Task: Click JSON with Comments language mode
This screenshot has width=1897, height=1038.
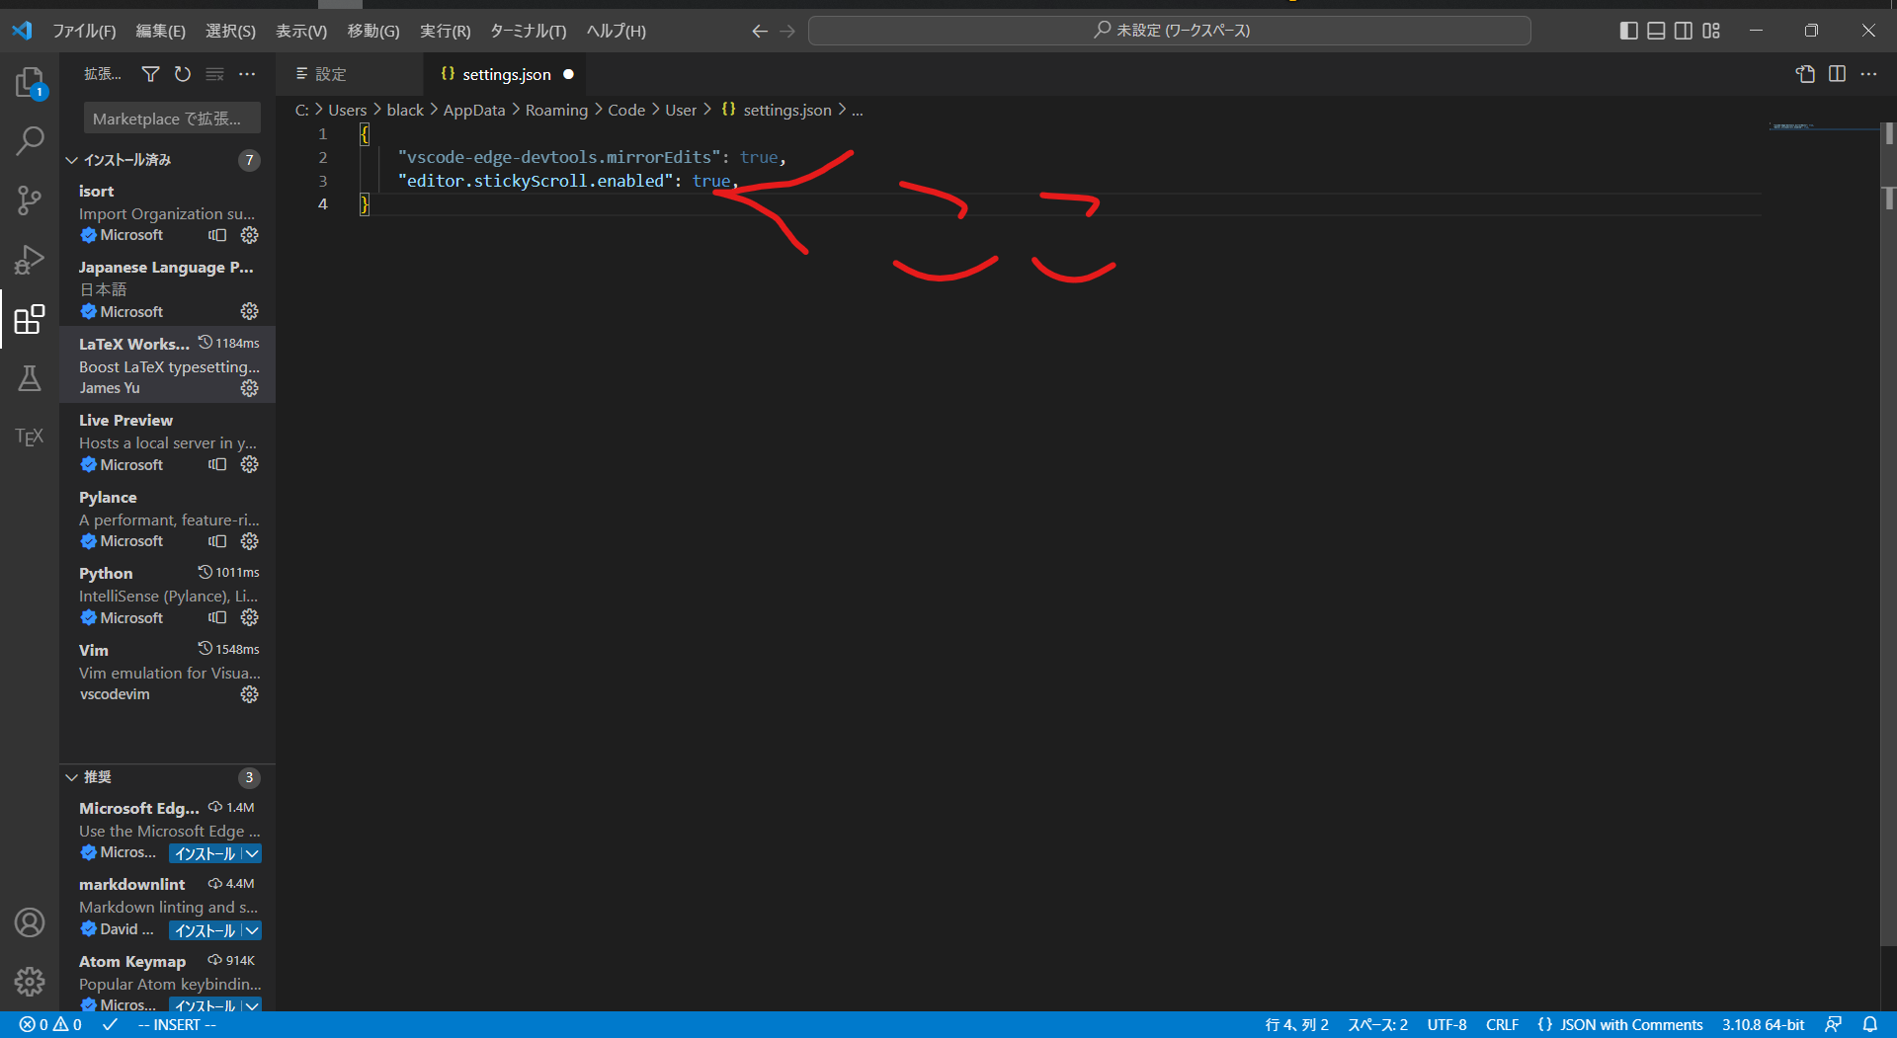Action: pyautogui.click(x=1620, y=1024)
